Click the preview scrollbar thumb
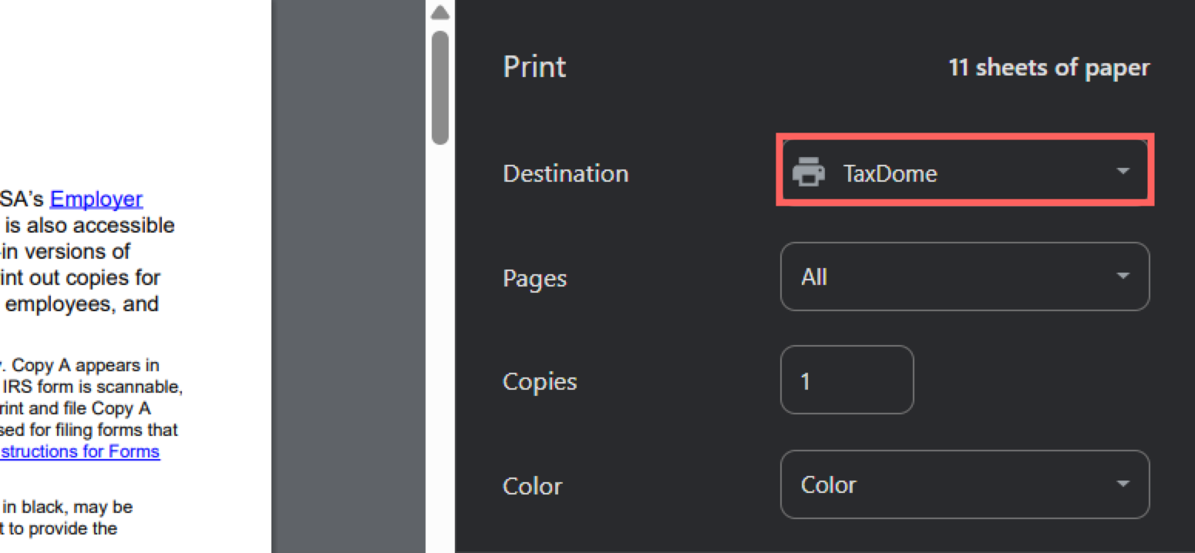This screenshot has height=553, width=1195. (440, 86)
